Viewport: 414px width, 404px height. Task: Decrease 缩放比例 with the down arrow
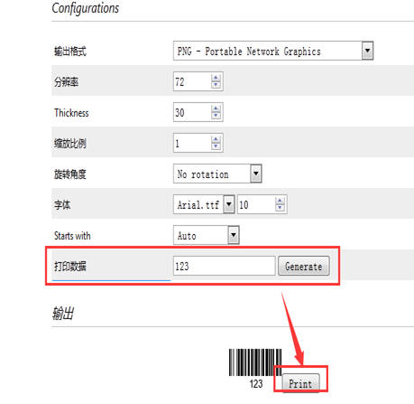coord(216,146)
